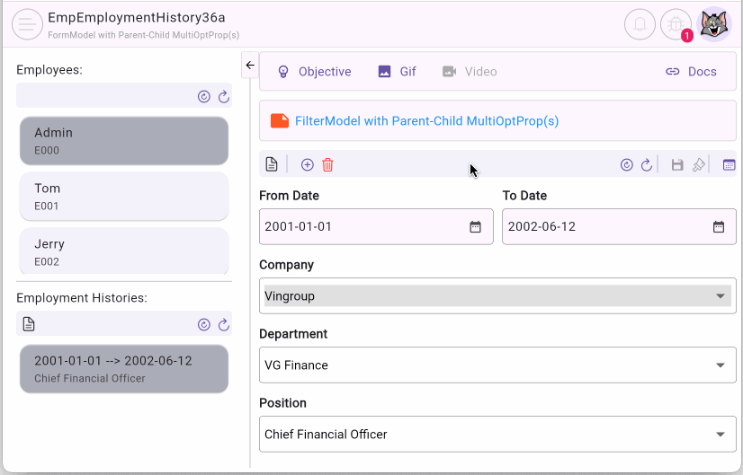The width and height of the screenshot is (743, 475).
Task: Open the notifications bell
Action: (640, 24)
